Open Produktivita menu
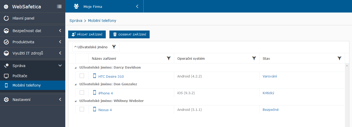 pos(33,42)
